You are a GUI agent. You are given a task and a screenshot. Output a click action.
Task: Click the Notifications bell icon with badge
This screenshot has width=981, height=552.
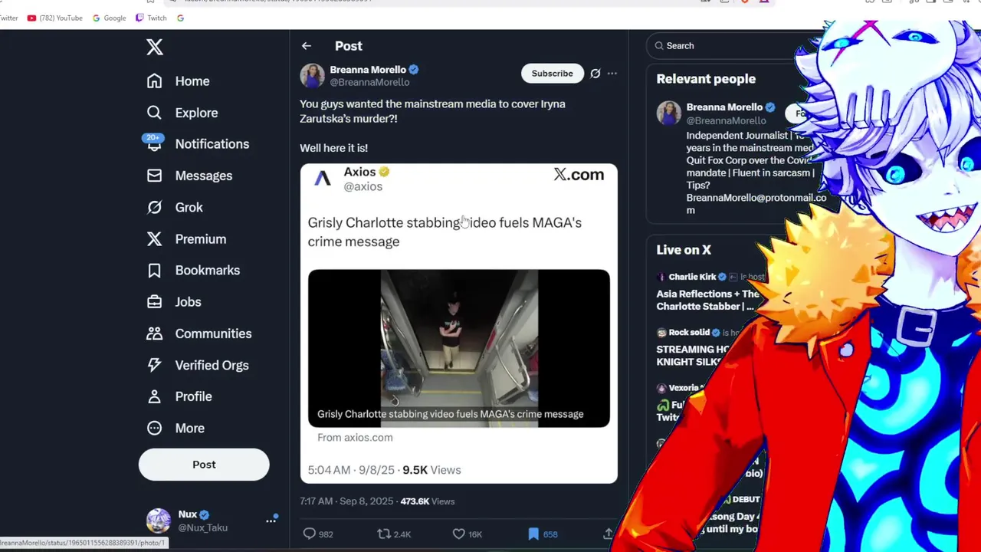[153, 143]
